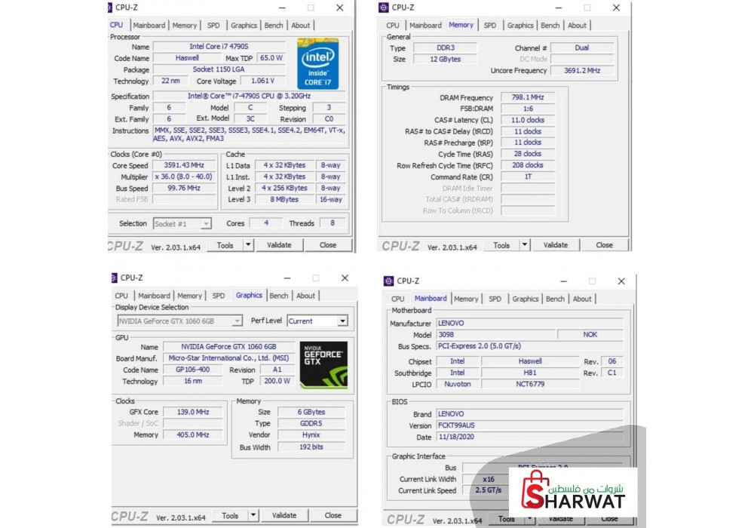The image size is (754, 528).
Task: Click the Bus Specs. PCI-Express 2.0 field
Action: [530, 345]
